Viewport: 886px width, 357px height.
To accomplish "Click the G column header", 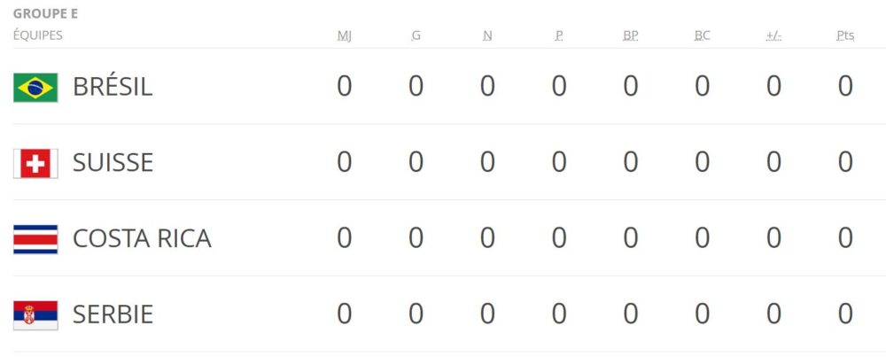I will click(416, 35).
